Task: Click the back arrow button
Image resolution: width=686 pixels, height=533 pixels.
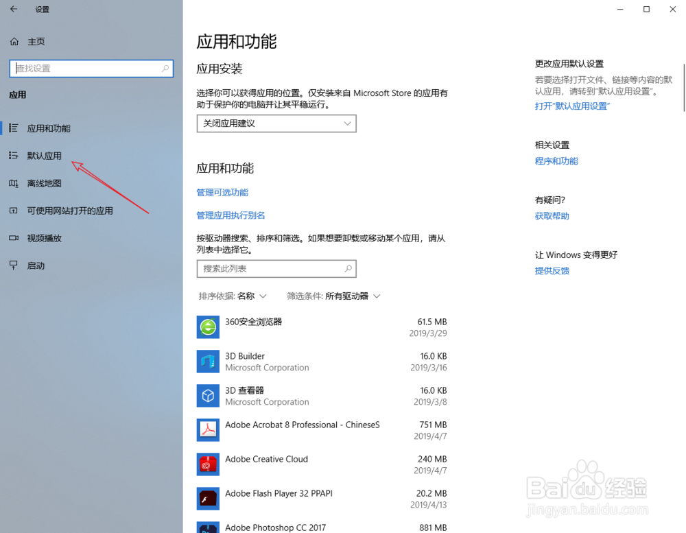Action: [14, 10]
